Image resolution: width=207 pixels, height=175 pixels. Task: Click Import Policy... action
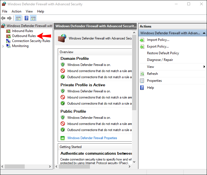[x=158, y=40]
